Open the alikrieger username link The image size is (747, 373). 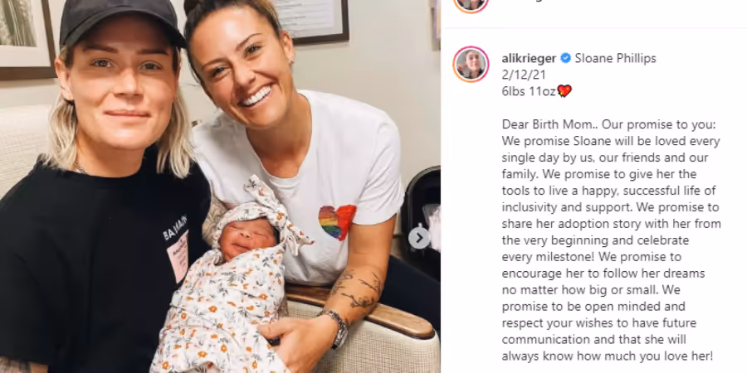click(529, 59)
